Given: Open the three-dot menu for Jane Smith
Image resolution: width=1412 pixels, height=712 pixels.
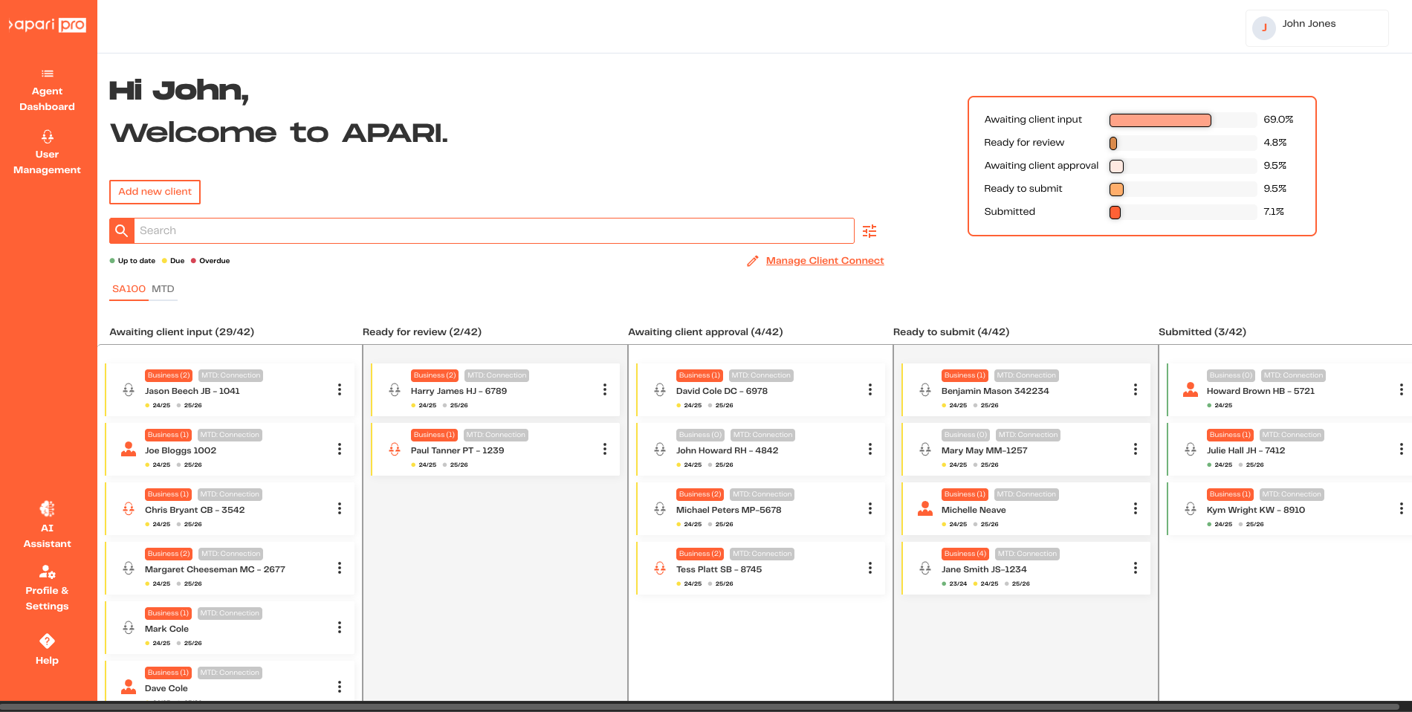Looking at the screenshot, I should point(1136,568).
